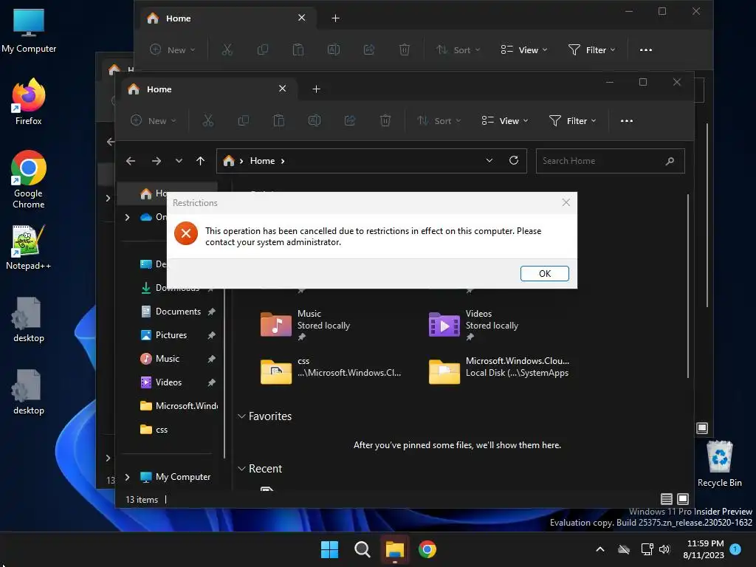Viewport: 756px width, 567px height.
Task: Select the front window Home tab
Action: tap(209, 89)
